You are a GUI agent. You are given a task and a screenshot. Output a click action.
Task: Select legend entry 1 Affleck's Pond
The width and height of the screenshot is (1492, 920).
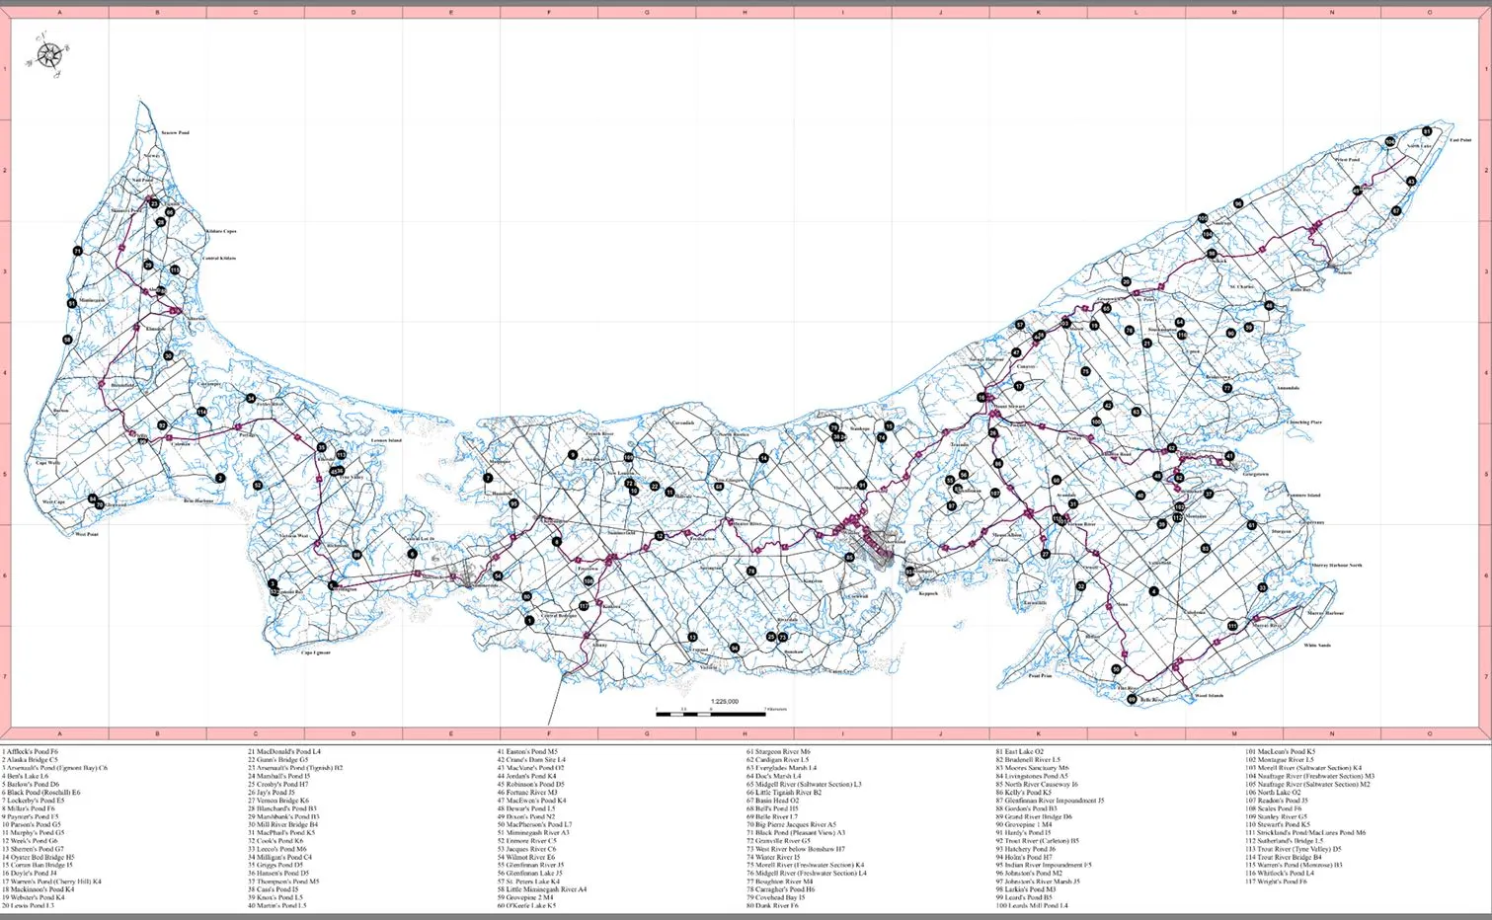[30, 752]
